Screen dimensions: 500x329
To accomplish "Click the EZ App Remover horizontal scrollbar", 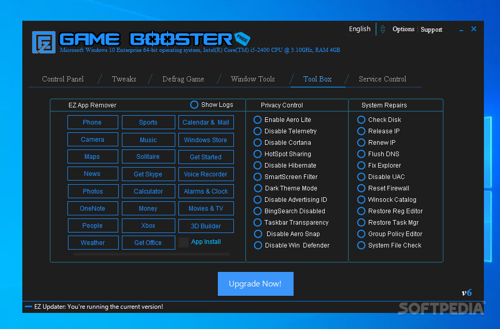I will 151,254.
